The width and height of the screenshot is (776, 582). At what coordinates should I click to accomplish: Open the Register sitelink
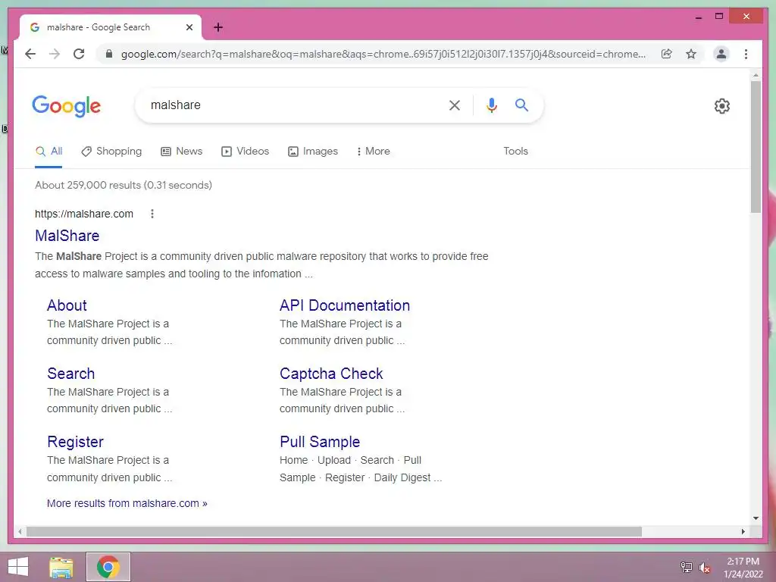[75, 442]
